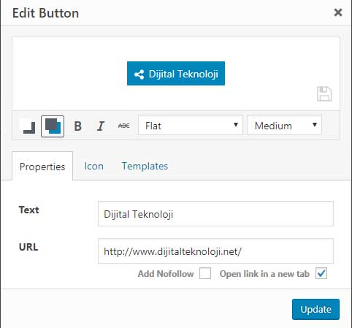Toggle strikethrough ABC formatting
The height and width of the screenshot is (328, 352).
(x=124, y=126)
